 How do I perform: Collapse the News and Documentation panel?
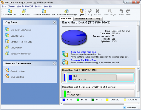point(54,64)
